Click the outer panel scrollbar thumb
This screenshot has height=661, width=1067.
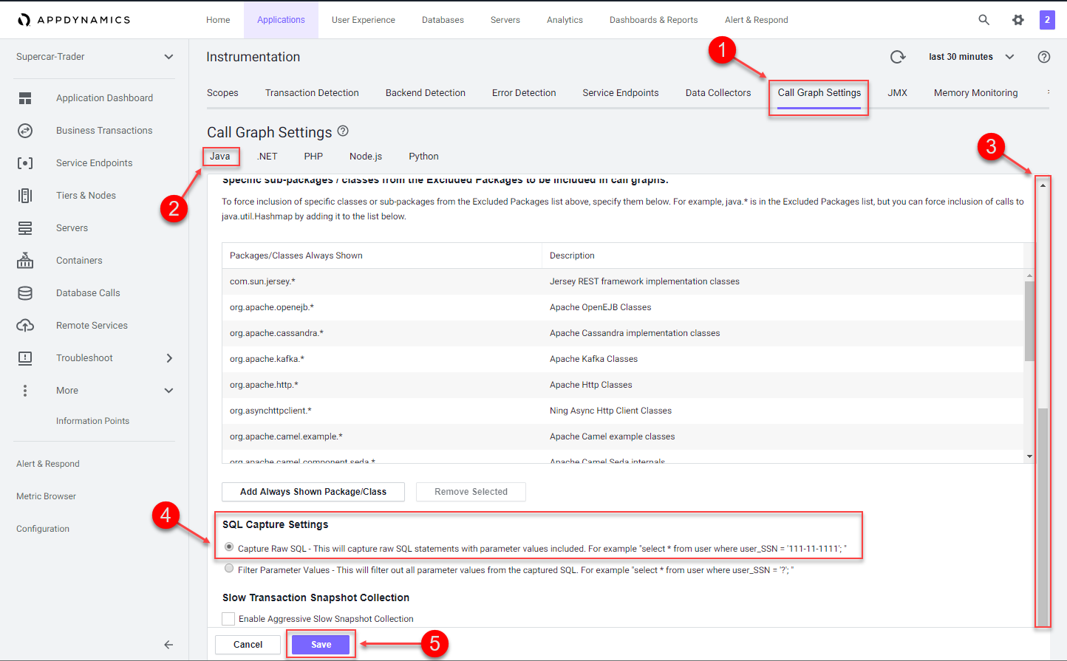1043,517
